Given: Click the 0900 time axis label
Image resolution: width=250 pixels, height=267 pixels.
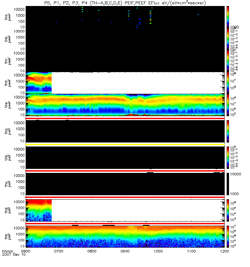Looking at the screenshot, I should 125,251.
